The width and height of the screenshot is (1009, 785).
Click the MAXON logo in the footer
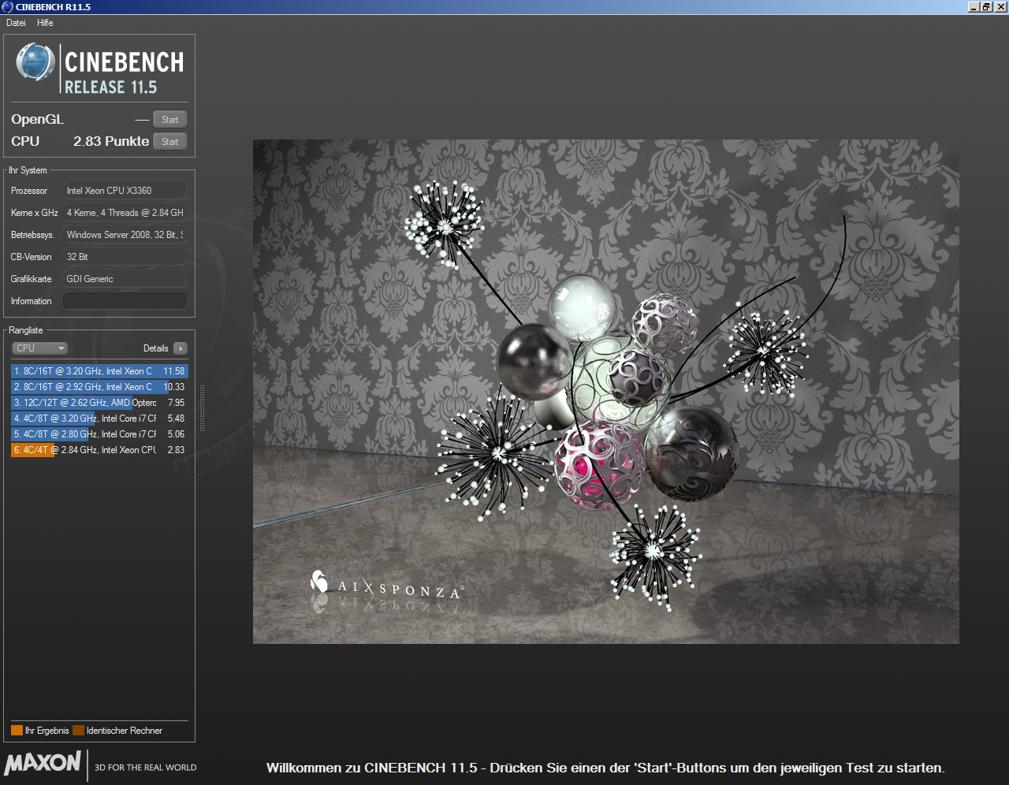pyautogui.click(x=43, y=763)
